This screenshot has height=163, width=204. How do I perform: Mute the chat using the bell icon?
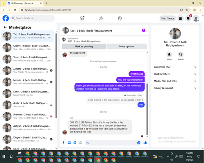(169, 55)
